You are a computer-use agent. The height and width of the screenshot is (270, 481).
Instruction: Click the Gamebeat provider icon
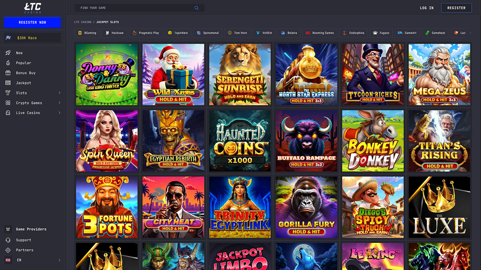[427, 33]
